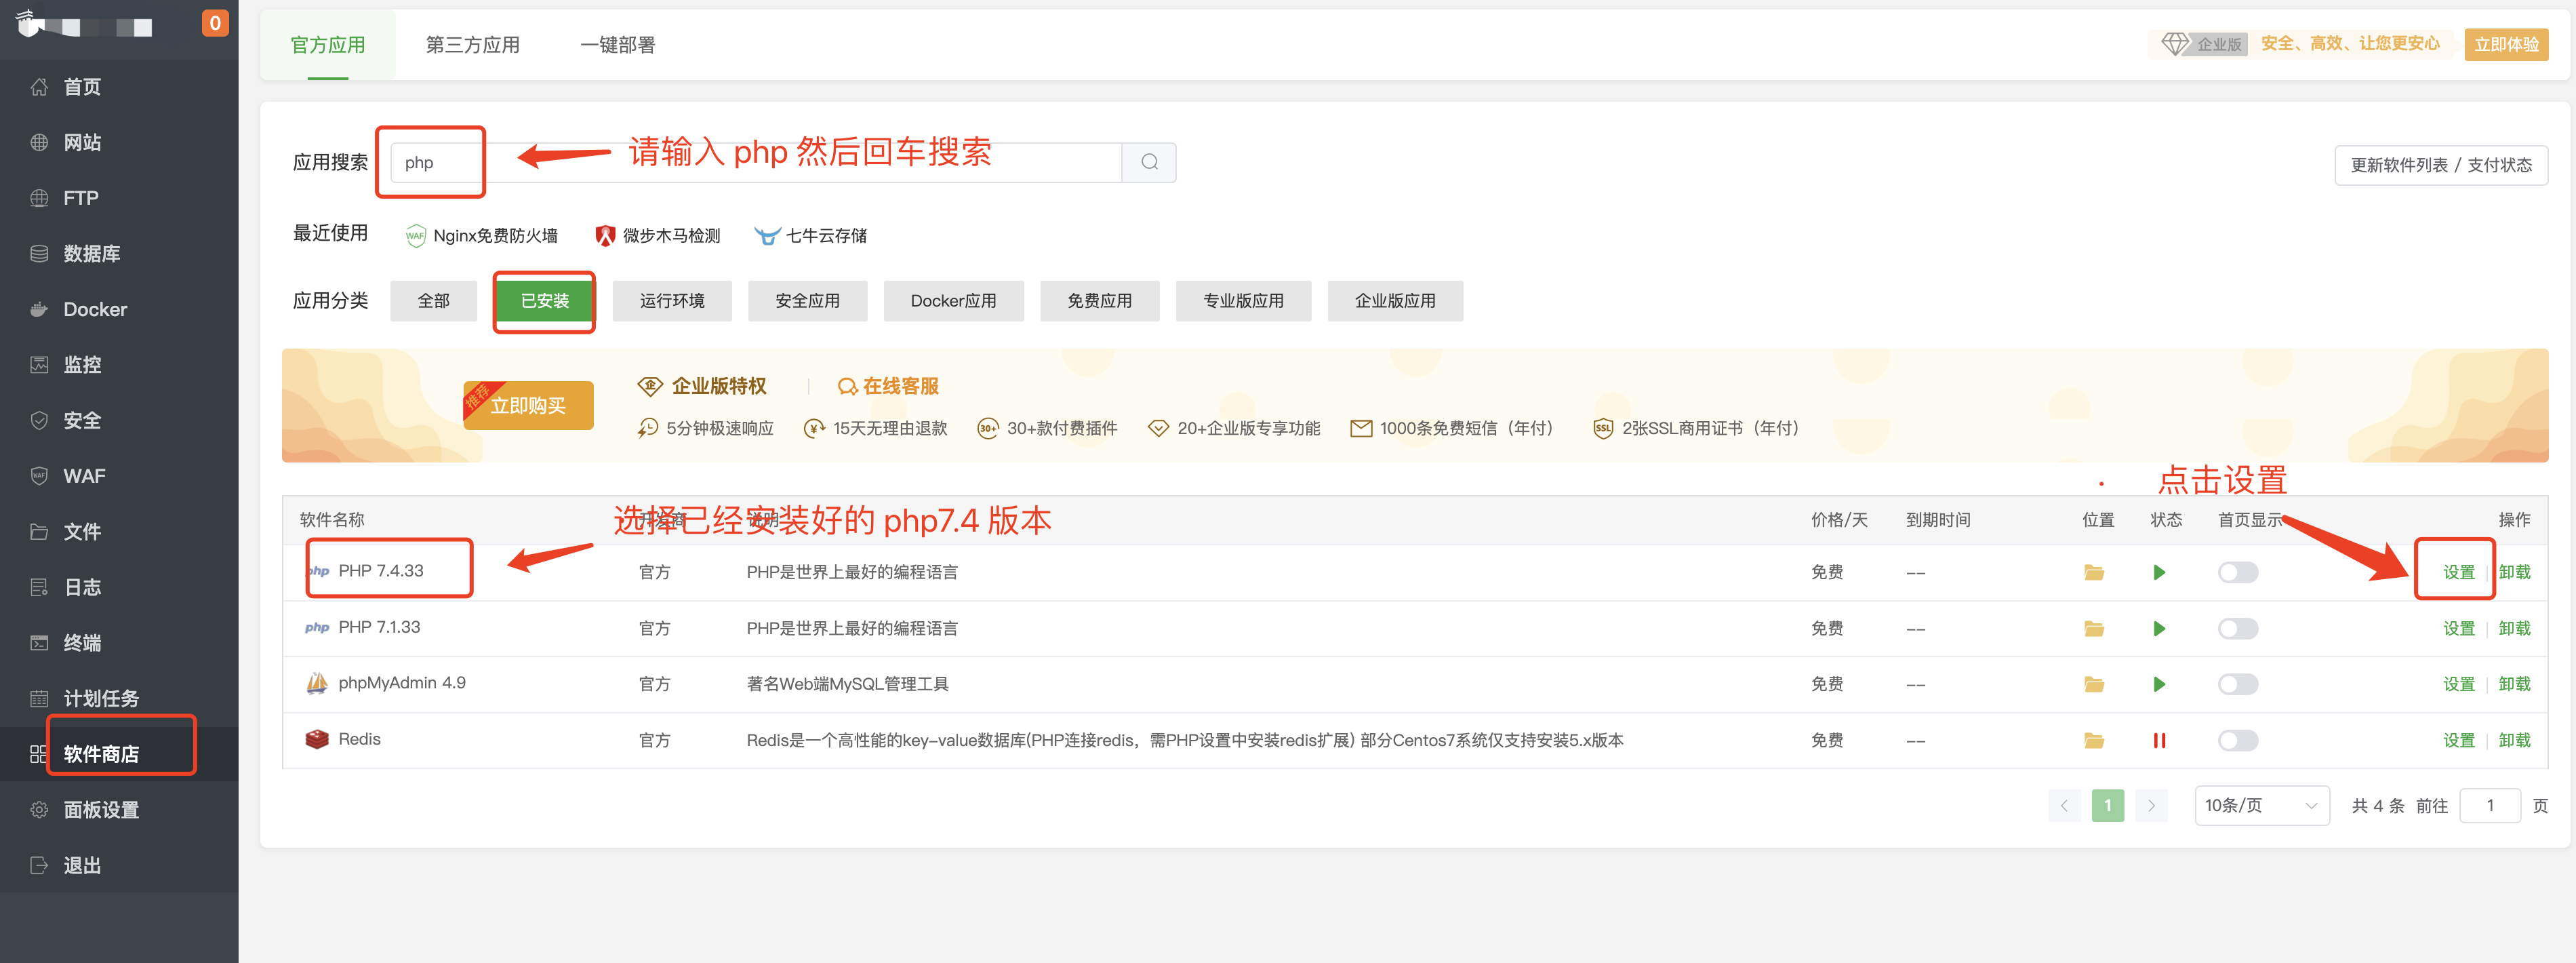Click the Nginx免费防火墙 recent app icon
The width and height of the screenshot is (2576, 963).
coord(415,236)
